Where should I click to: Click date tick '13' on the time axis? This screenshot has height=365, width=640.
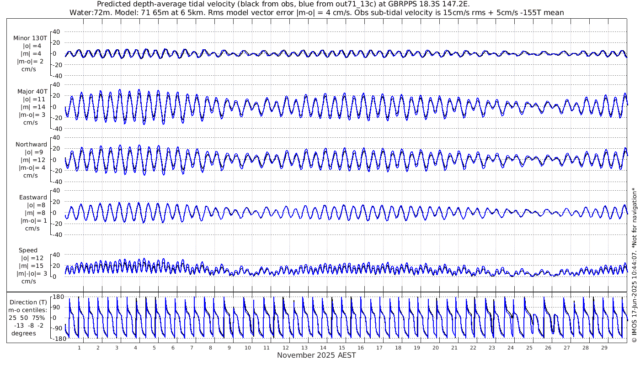click(304, 348)
